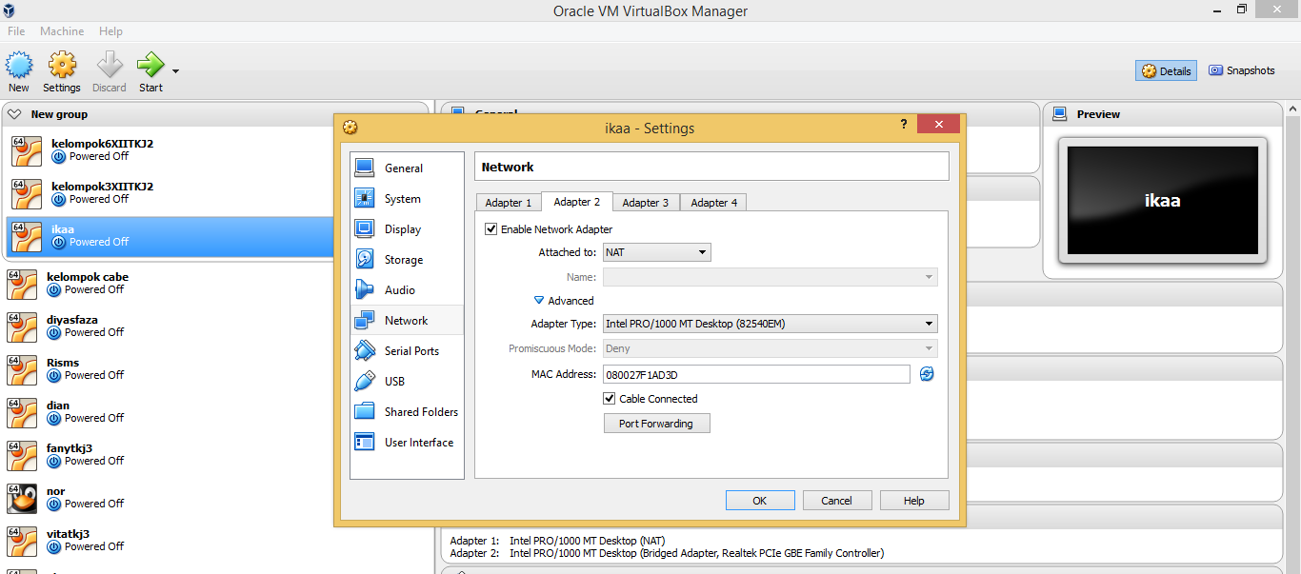Image resolution: width=1301 pixels, height=574 pixels.
Task: Click the MAC Address input field
Action: point(756,374)
